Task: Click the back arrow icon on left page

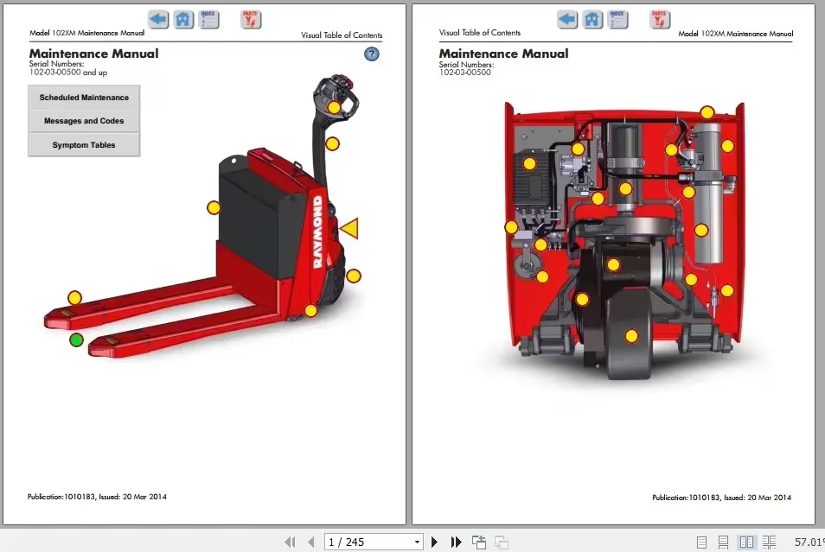Action: click(158, 19)
